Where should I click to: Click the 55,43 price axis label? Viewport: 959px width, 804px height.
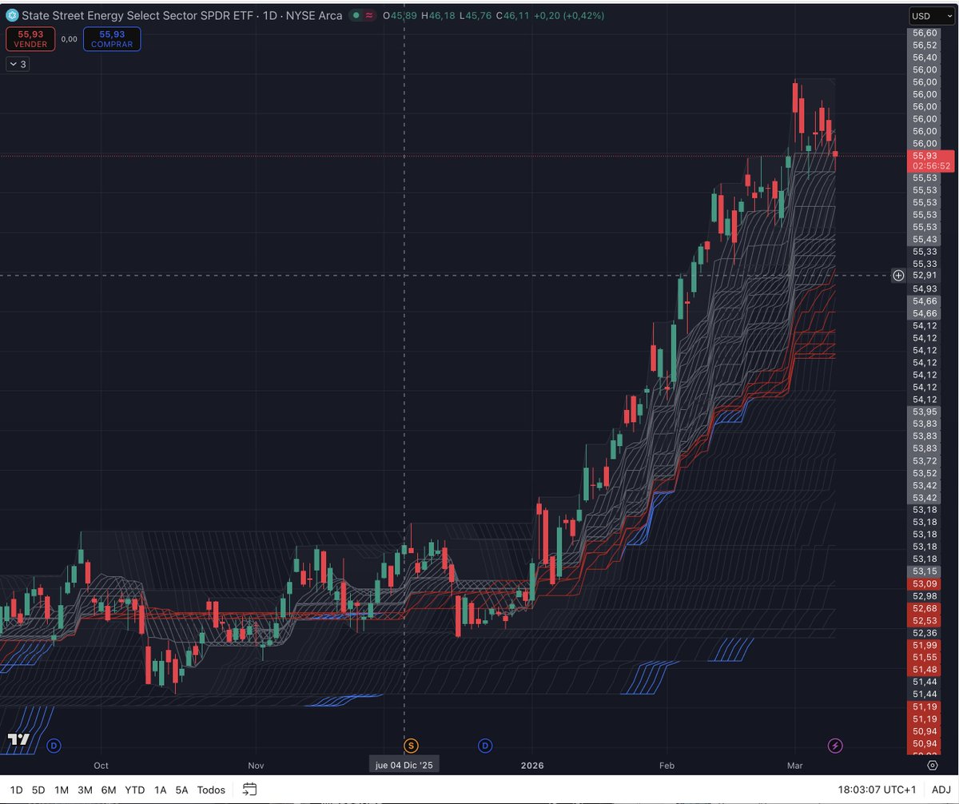(925, 239)
